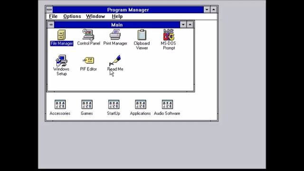Image resolution: width=304 pixels, height=171 pixels.
Task: Click the 'Control Panel' label text
Action: (89, 43)
